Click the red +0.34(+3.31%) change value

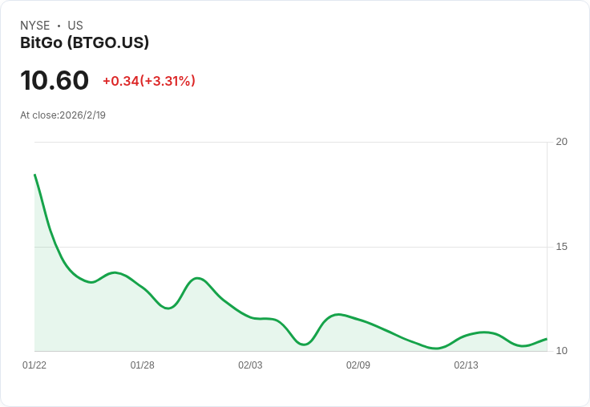149,81
